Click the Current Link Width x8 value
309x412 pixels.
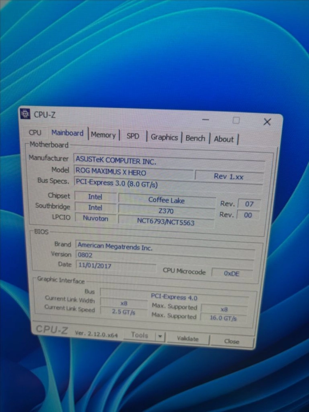point(124,303)
